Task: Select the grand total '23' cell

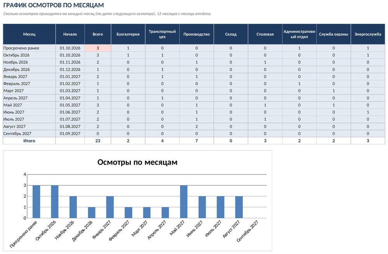Action: (98, 141)
